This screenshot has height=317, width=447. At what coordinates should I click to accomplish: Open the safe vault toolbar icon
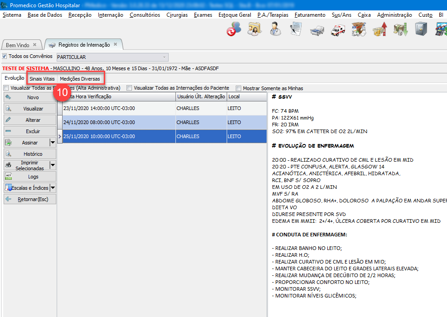click(x=421, y=30)
